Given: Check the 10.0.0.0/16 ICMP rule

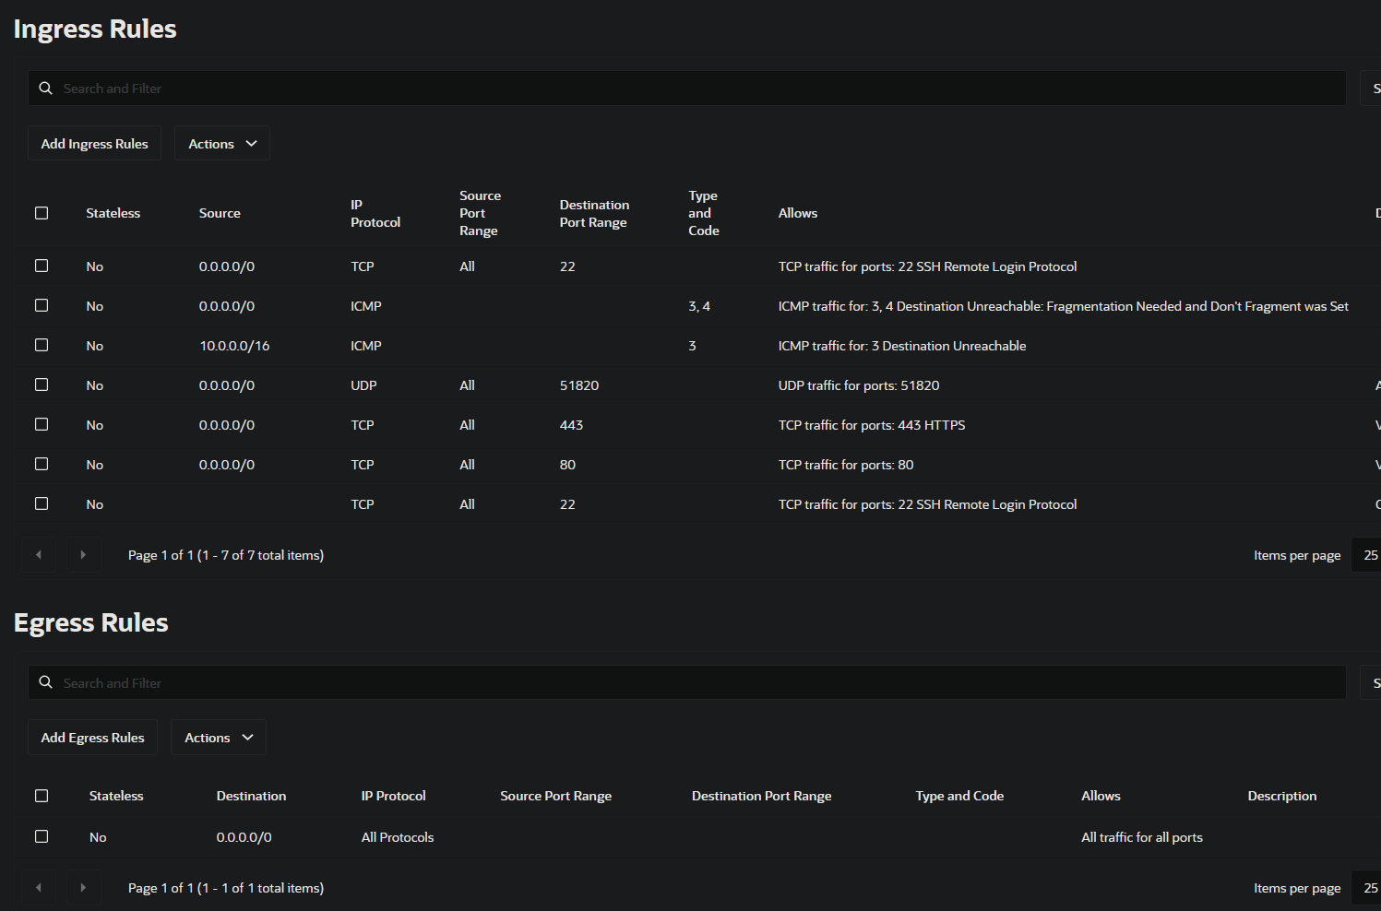Looking at the screenshot, I should click(42, 345).
